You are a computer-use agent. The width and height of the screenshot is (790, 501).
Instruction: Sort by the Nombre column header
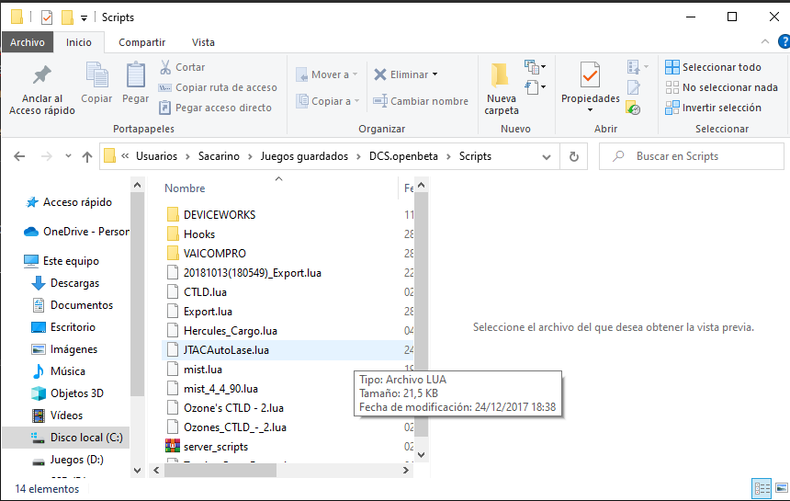(x=185, y=188)
